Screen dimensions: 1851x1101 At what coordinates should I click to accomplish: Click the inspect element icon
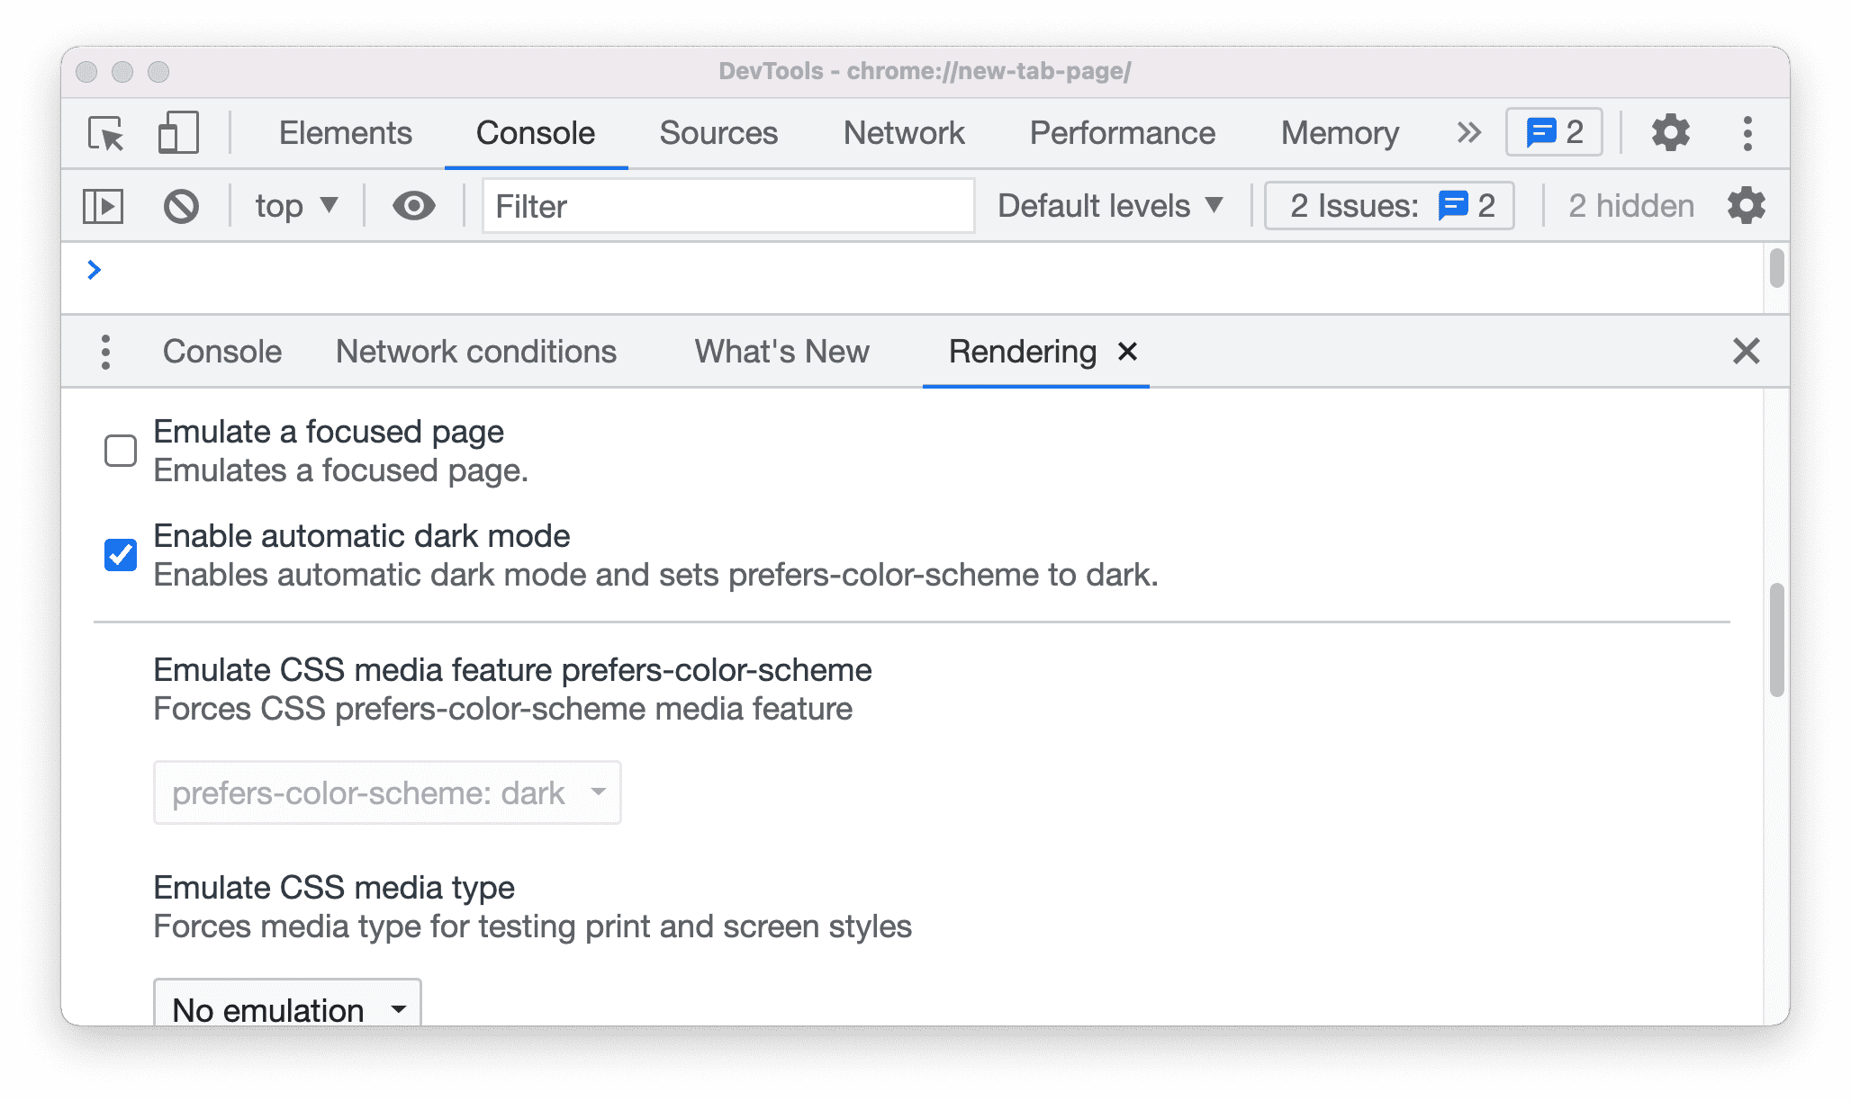click(x=110, y=131)
